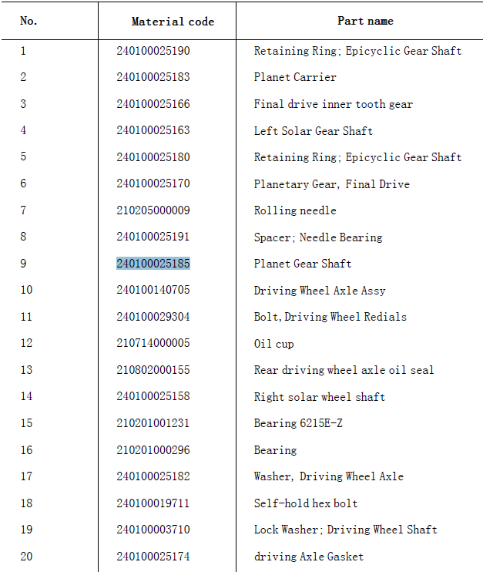
Task: Click row number 20
Action: click(26, 557)
